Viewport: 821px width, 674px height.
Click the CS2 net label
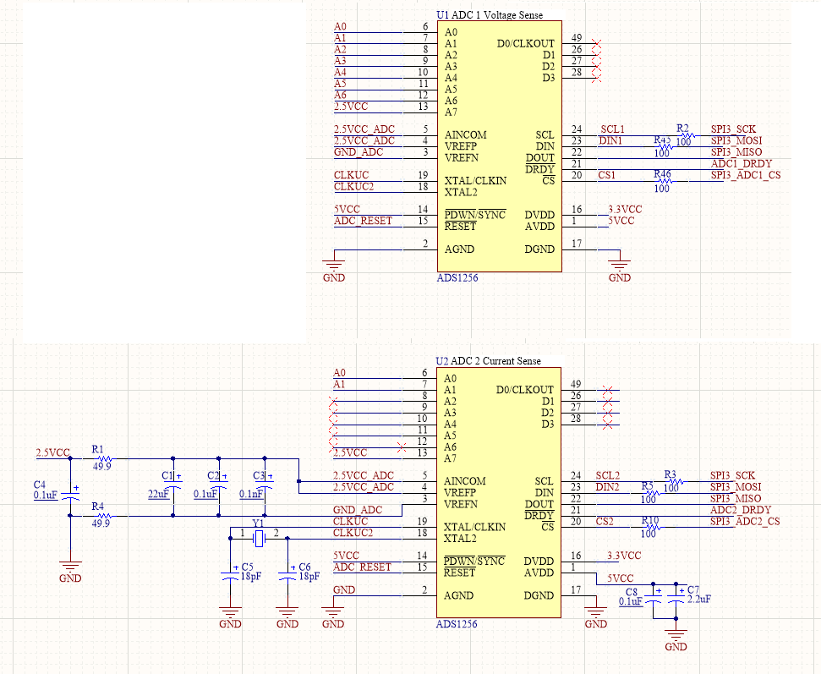click(605, 521)
